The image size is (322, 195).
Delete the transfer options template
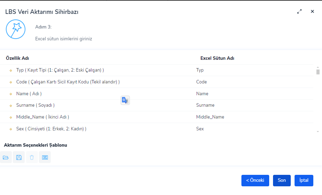point(32,157)
